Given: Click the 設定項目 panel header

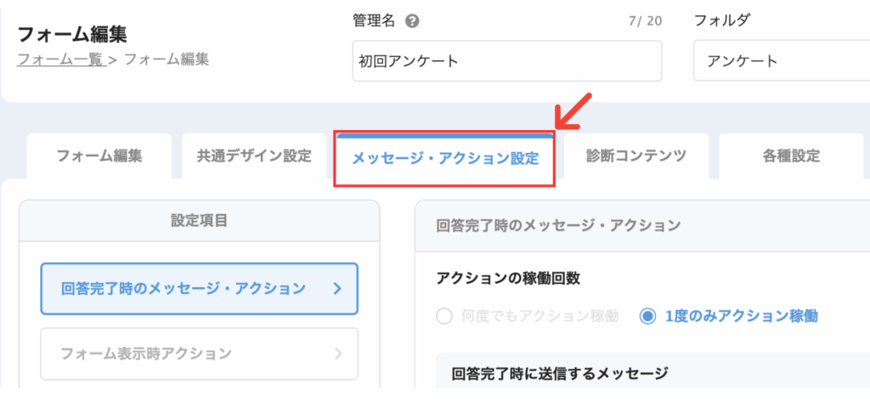Looking at the screenshot, I should pyautogui.click(x=199, y=221).
